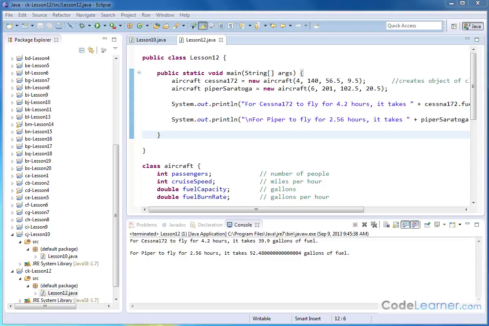Open the Refactor menu
The height and width of the screenshot is (326, 489).
(x=62, y=15)
